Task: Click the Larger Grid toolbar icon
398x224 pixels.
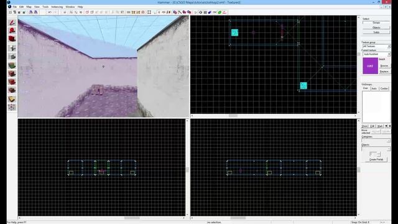Action: tap(24, 12)
